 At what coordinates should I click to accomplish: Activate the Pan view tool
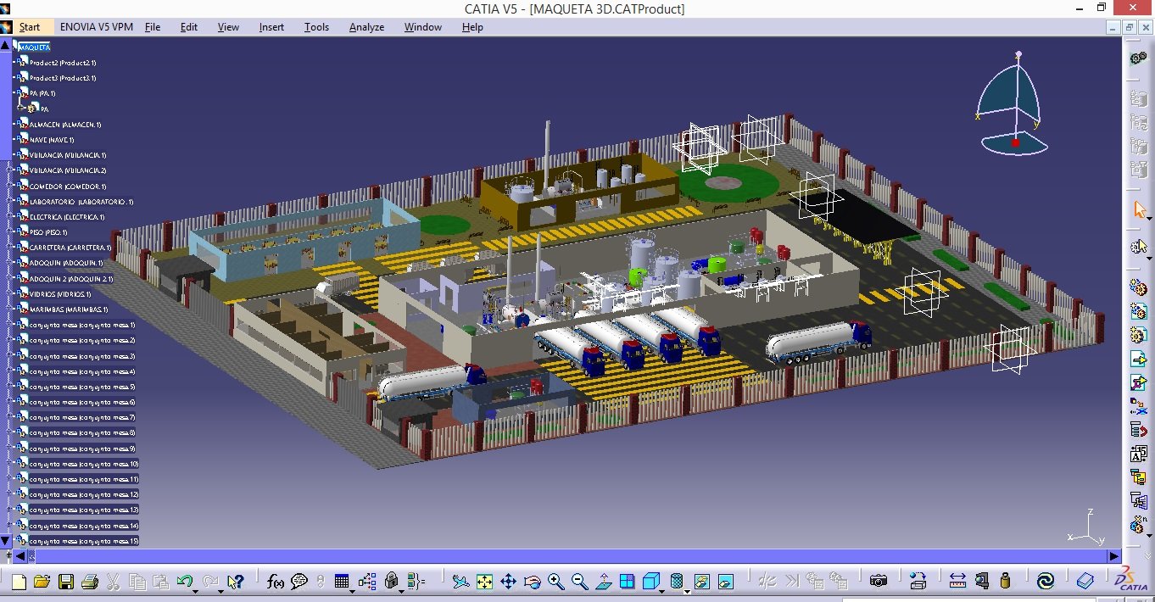[508, 582]
